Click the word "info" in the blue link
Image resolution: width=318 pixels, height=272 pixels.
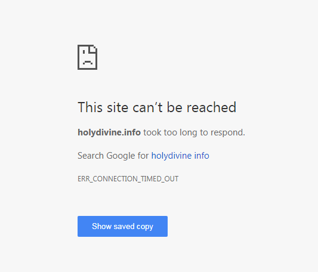(202, 156)
